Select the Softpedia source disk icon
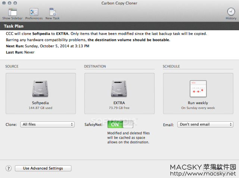The height and width of the screenshot is (178, 239). click(x=40, y=89)
